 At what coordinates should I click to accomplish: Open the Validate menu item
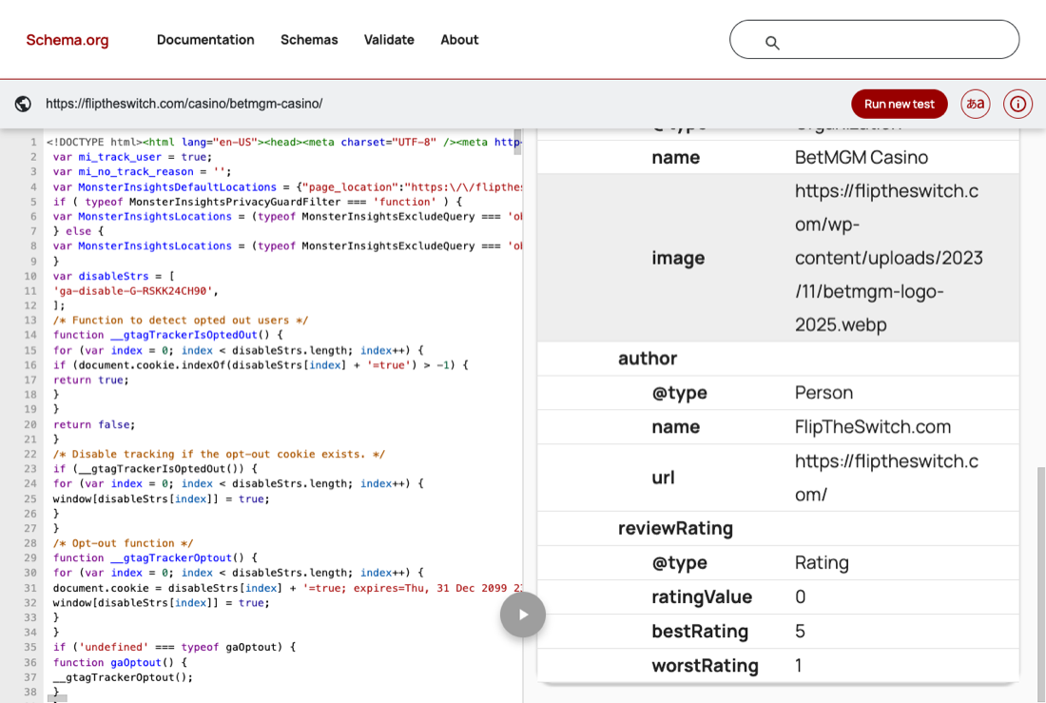tap(389, 40)
